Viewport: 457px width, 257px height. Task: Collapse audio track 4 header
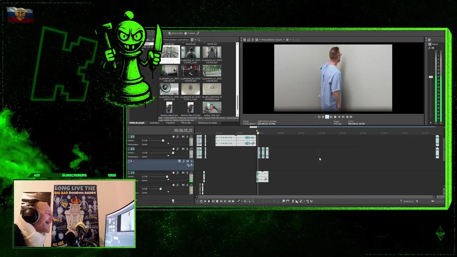pyautogui.click(x=129, y=149)
